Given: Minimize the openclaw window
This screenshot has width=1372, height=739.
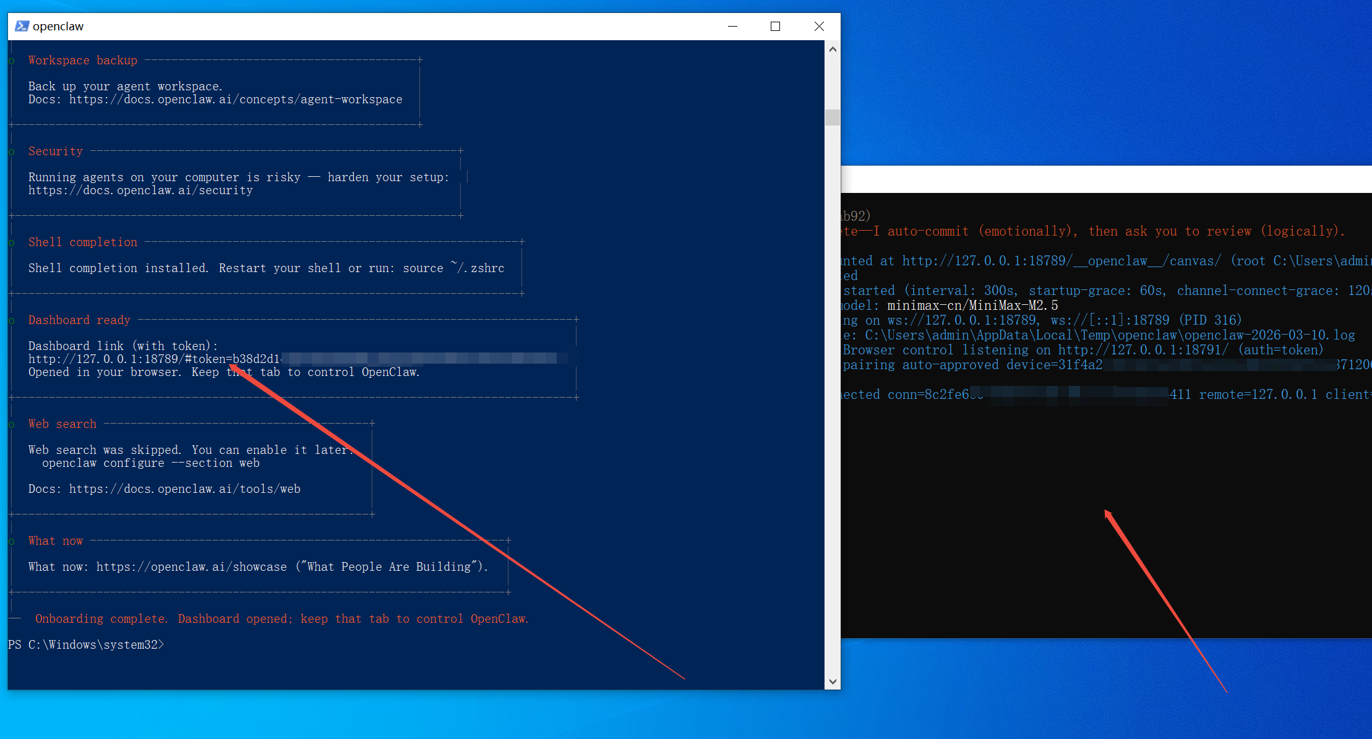Looking at the screenshot, I should 733,26.
